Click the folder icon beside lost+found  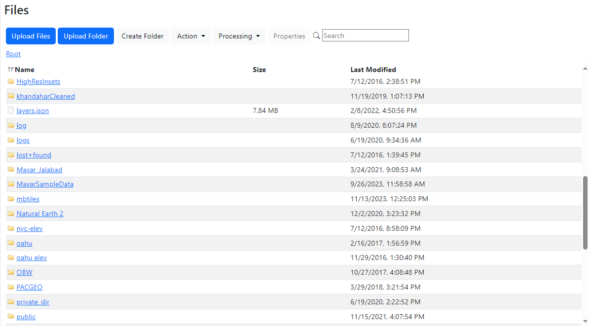[x=11, y=155]
